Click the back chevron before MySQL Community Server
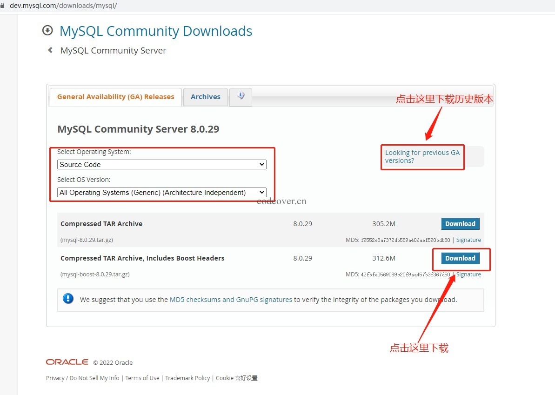 point(50,50)
